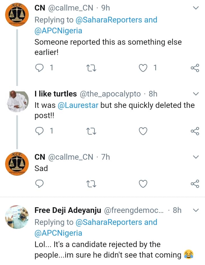This screenshot has height=265, width=205.
Task: Share I like turtles' tweet
Action: pos(195,131)
